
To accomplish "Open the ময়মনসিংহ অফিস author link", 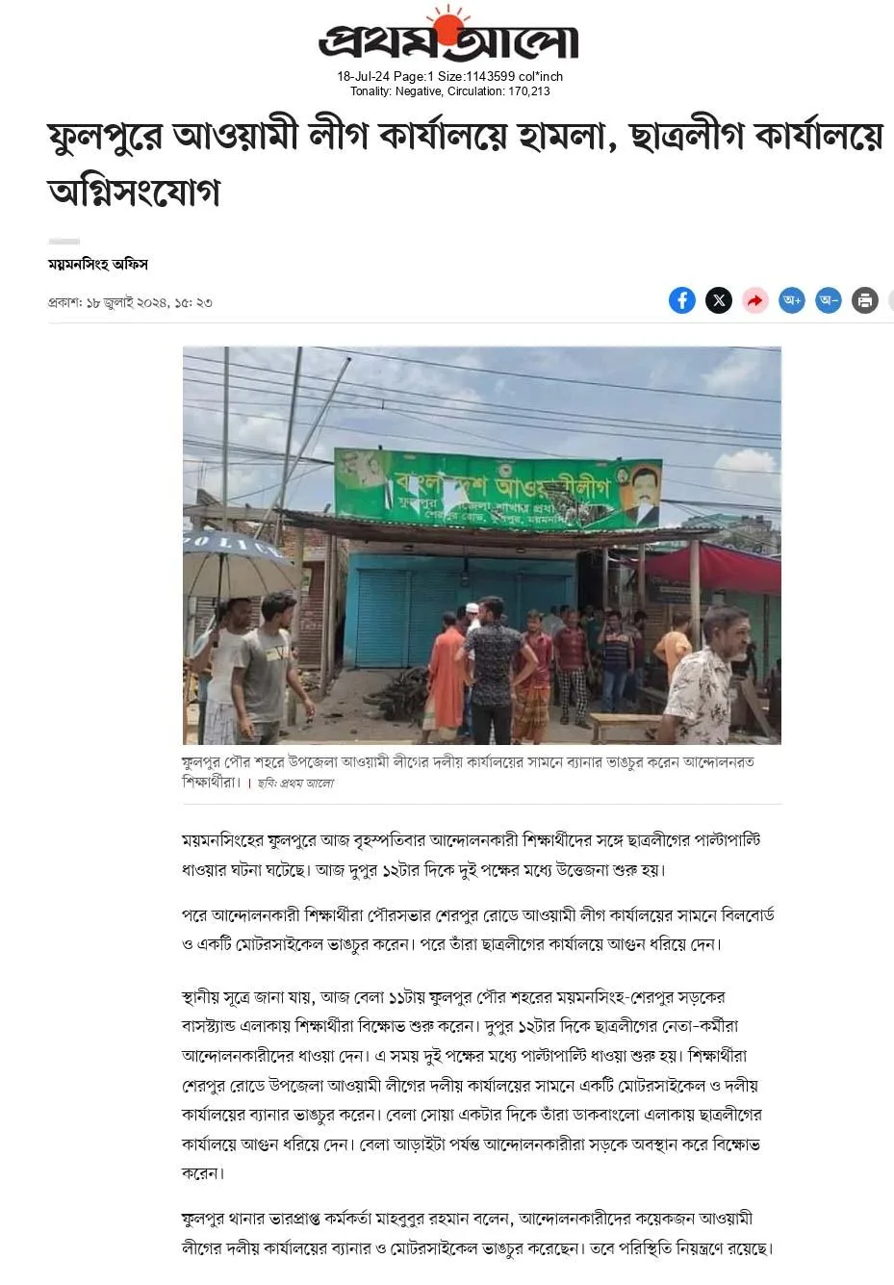I will (x=98, y=264).
